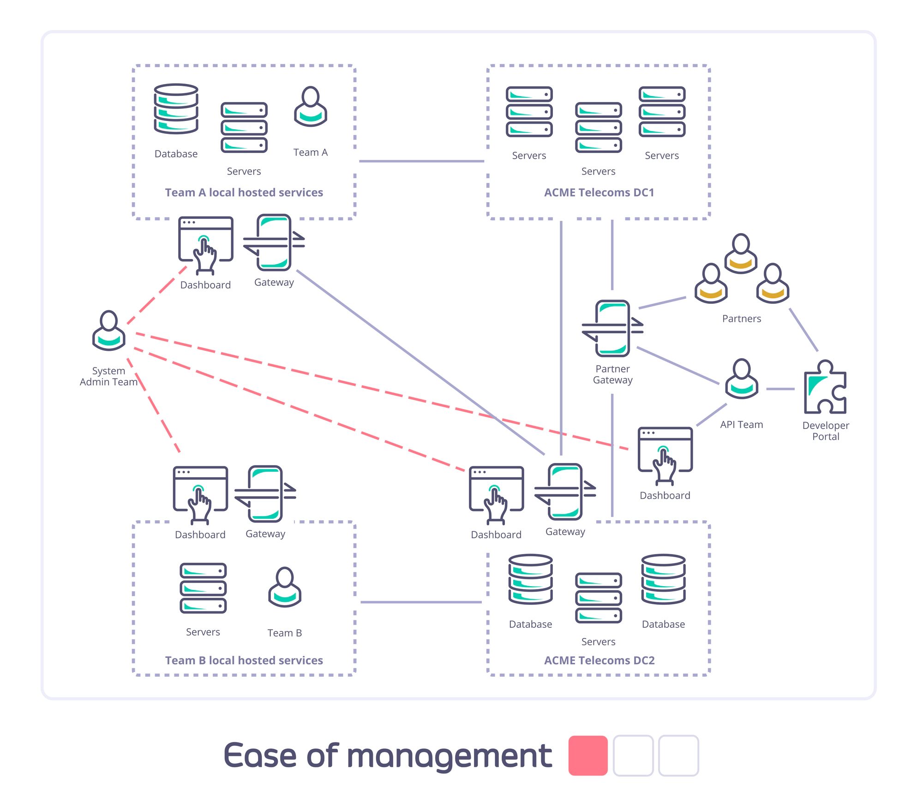Image resolution: width=923 pixels, height=800 pixels.
Task: Select the API Team user icon
Action: click(x=740, y=377)
